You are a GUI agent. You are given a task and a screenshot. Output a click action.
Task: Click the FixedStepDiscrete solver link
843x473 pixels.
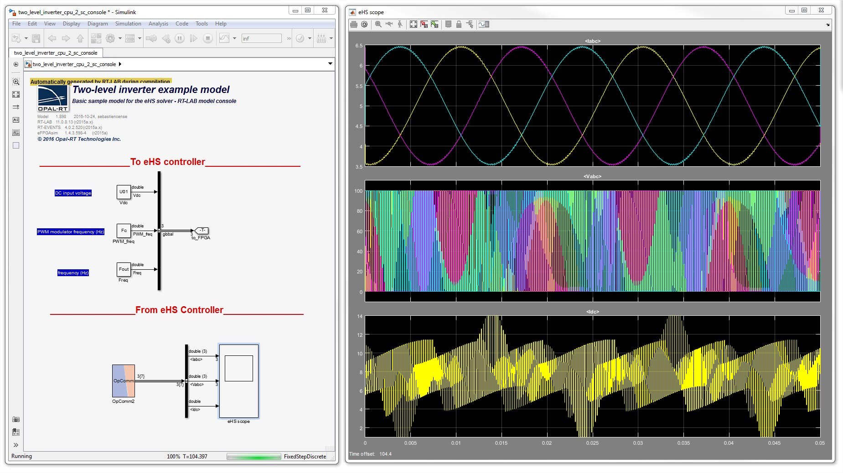pos(305,456)
